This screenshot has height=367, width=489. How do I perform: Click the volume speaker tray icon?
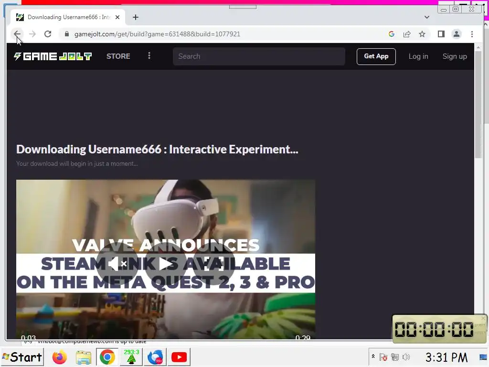click(x=406, y=357)
